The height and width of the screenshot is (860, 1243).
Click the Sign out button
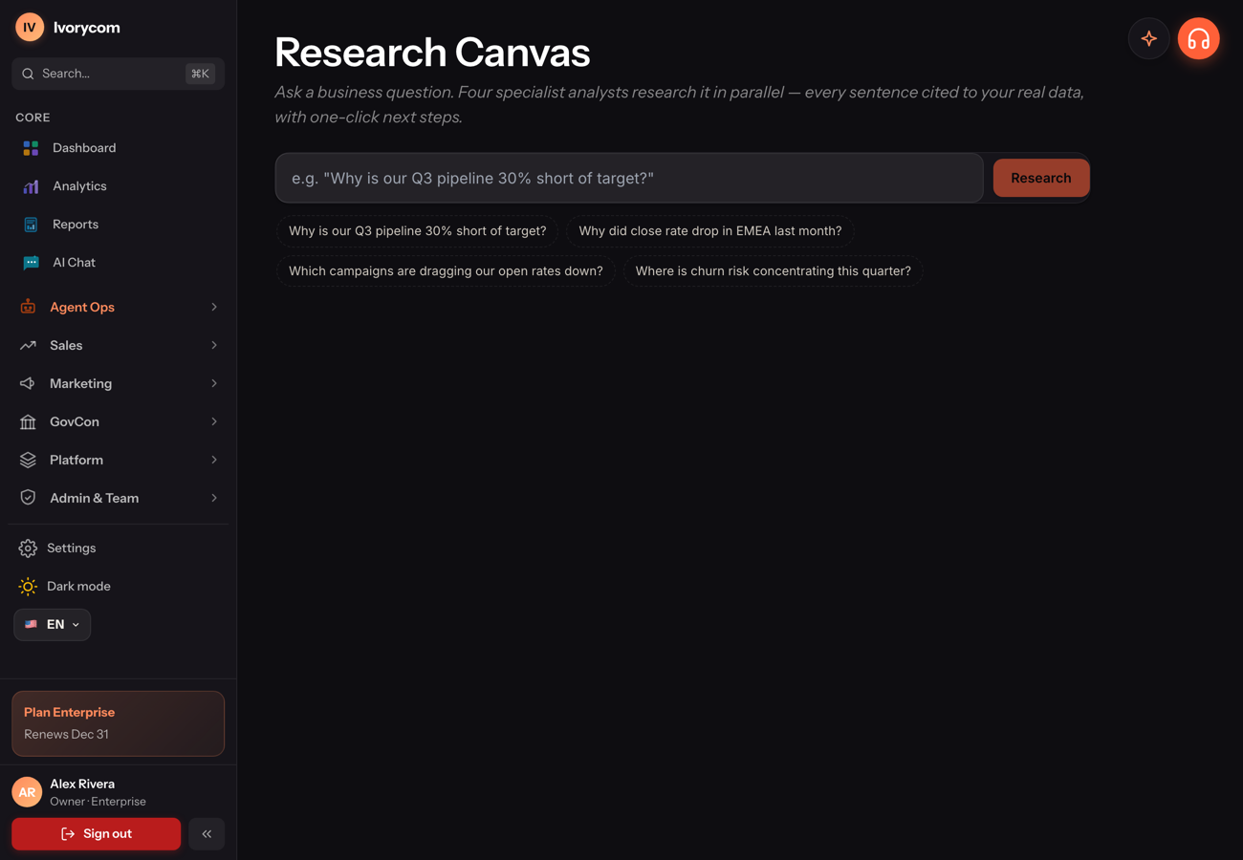point(96,834)
